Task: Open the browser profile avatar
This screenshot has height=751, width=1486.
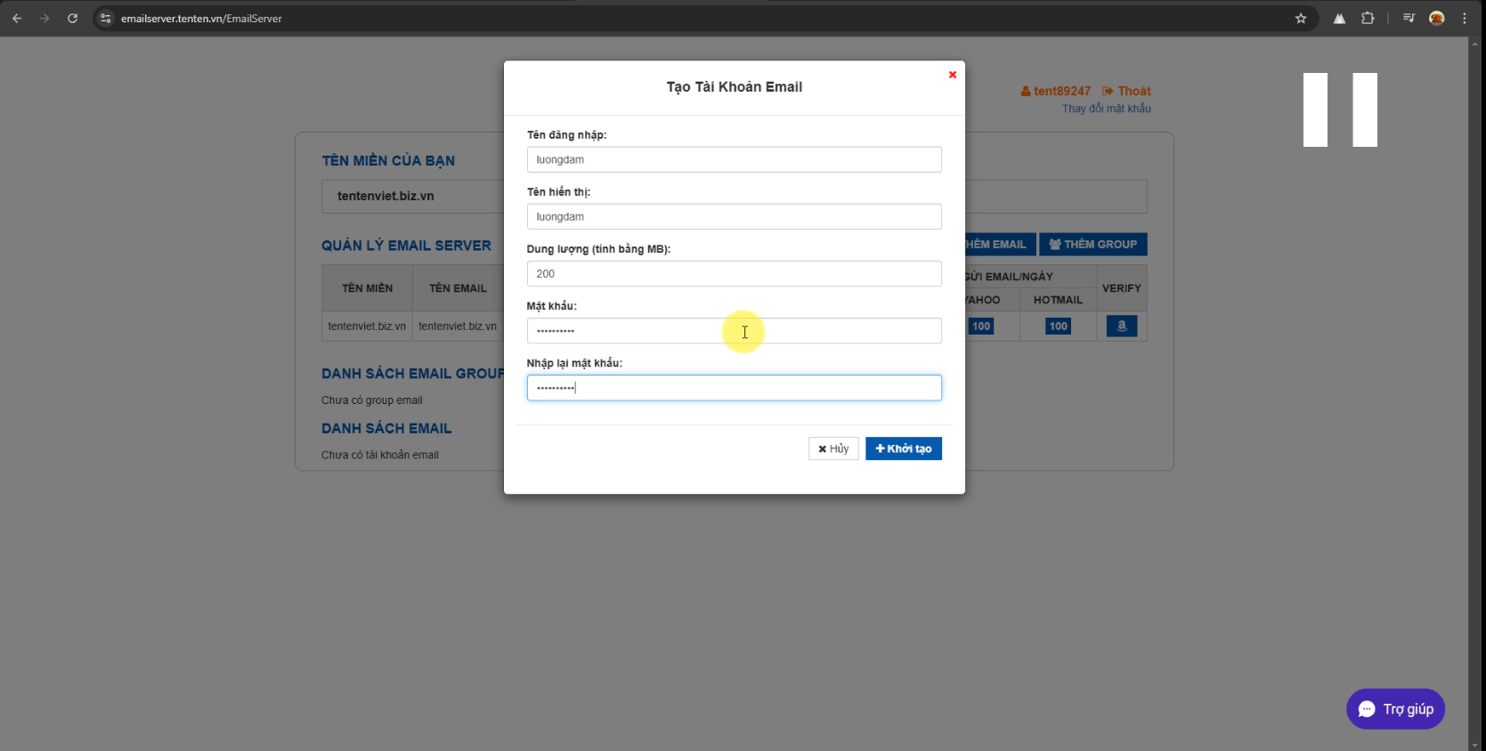Action: tap(1436, 18)
